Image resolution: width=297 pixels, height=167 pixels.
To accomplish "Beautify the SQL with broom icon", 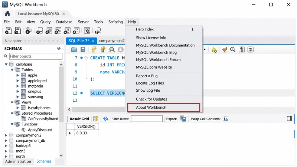I will (225, 50).
